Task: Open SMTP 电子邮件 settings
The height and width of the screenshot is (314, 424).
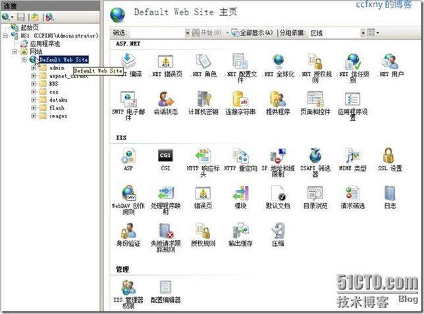Action: click(128, 106)
